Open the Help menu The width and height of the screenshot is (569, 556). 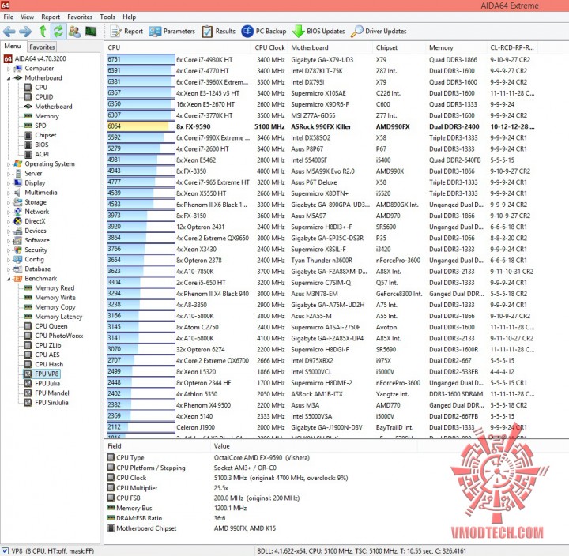click(x=129, y=17)
